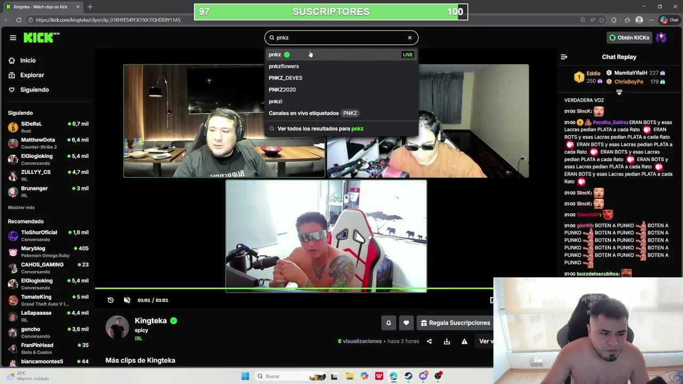Open the browser extensions icon
The width and height of the screenshot is (683, 384).
(x=614, y=20)
